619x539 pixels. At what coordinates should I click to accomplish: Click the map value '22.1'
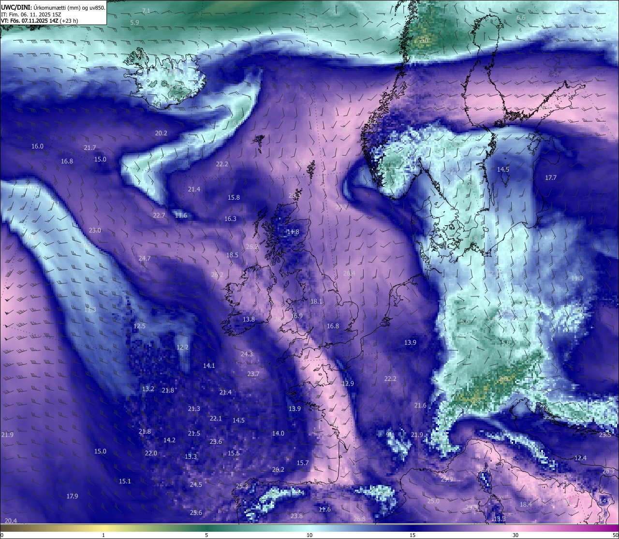tap(216, 418)
